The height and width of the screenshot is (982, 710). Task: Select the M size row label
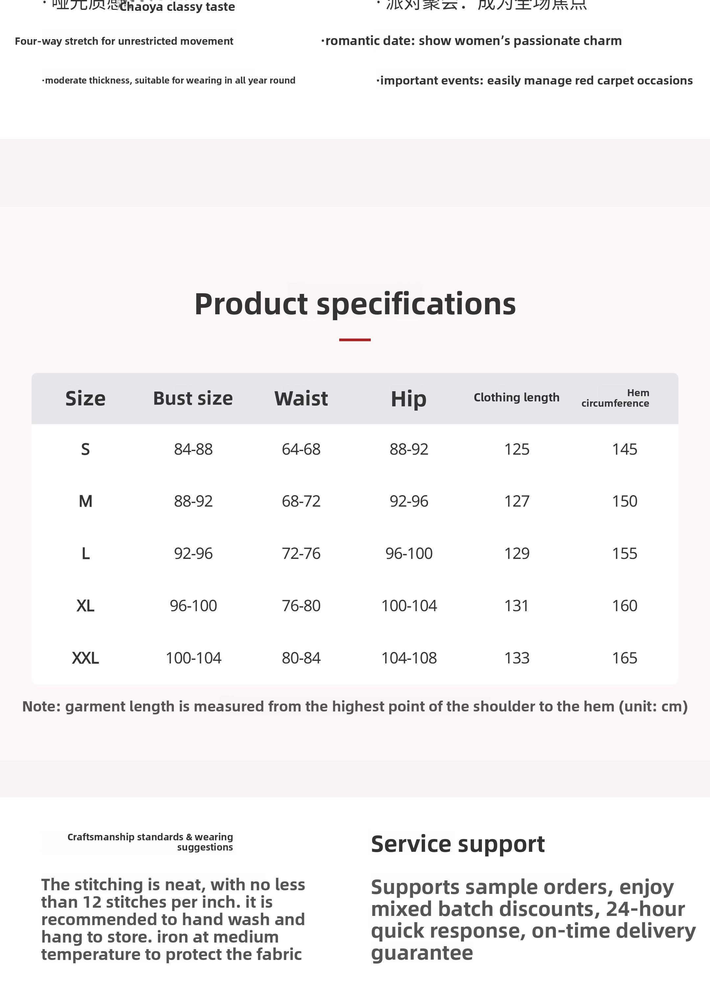[85, 501]
